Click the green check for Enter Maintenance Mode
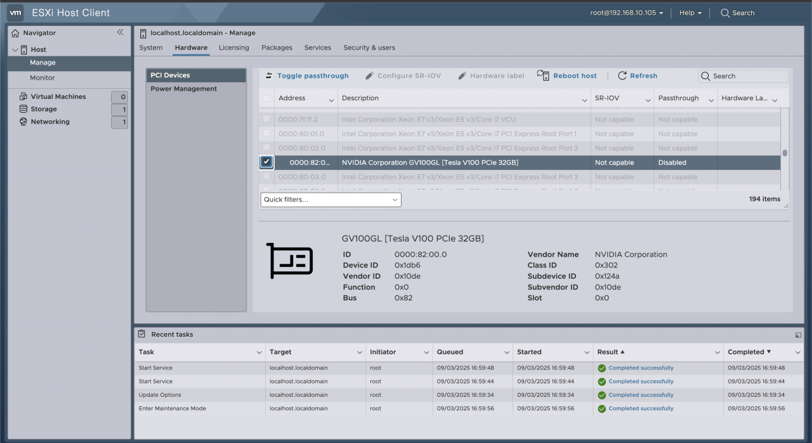 point(601,409)
